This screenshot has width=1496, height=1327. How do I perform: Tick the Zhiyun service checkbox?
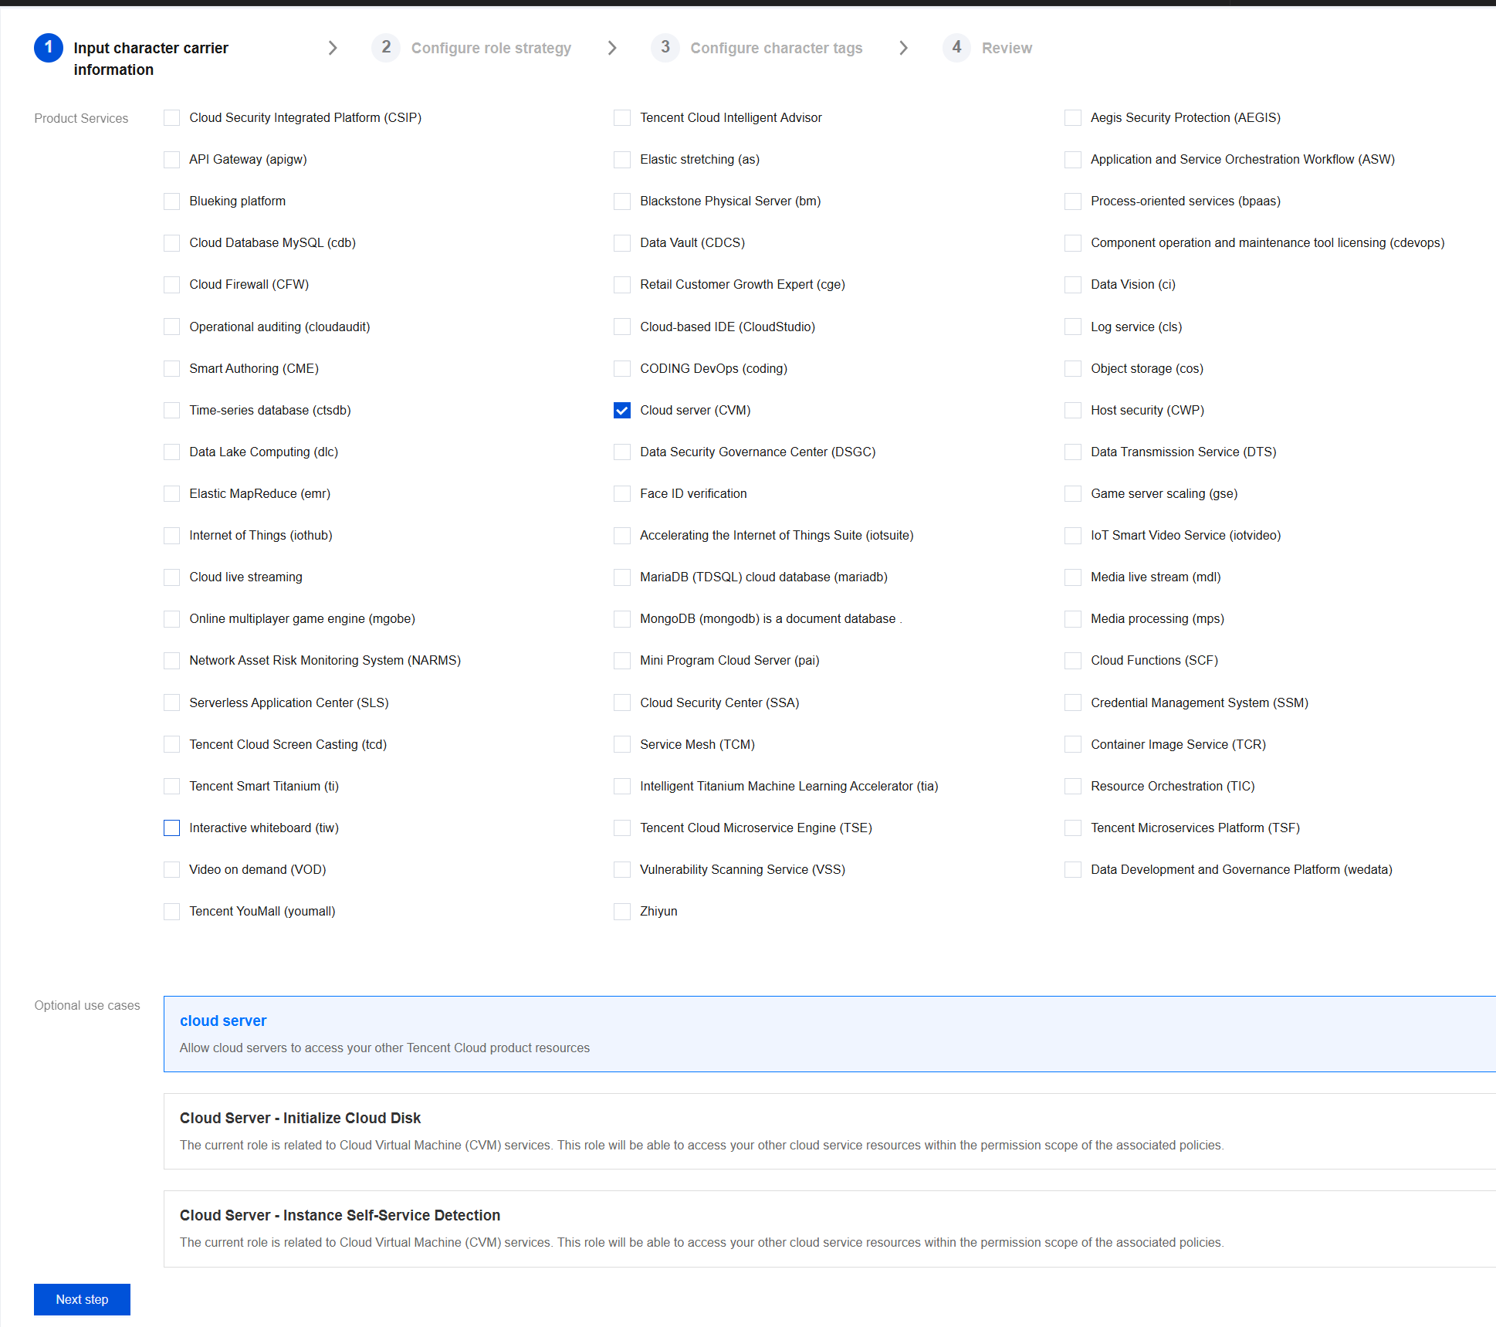622,912
